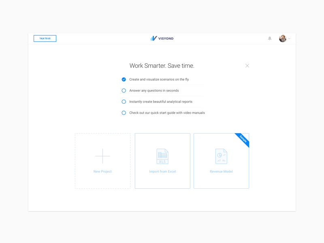This screenshot has height=243, width=324.
Task: Close the Work Smarter onboarding panel
Action: pos(247,66)
